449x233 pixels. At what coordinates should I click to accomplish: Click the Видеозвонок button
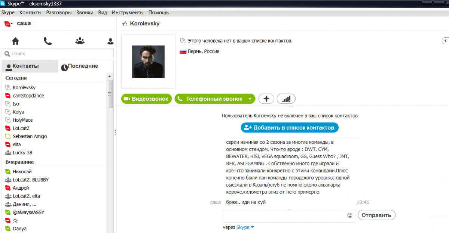(x=147, y=99)
